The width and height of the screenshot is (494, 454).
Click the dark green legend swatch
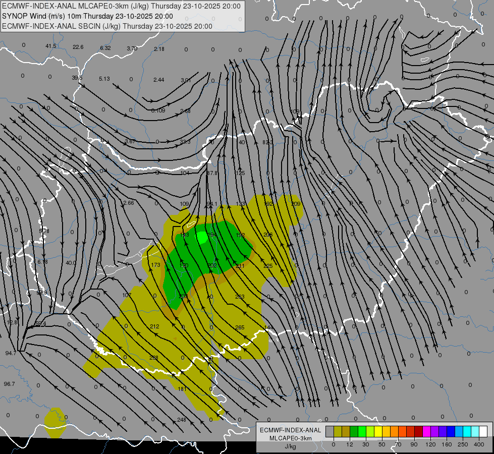(x=354, y=431)
